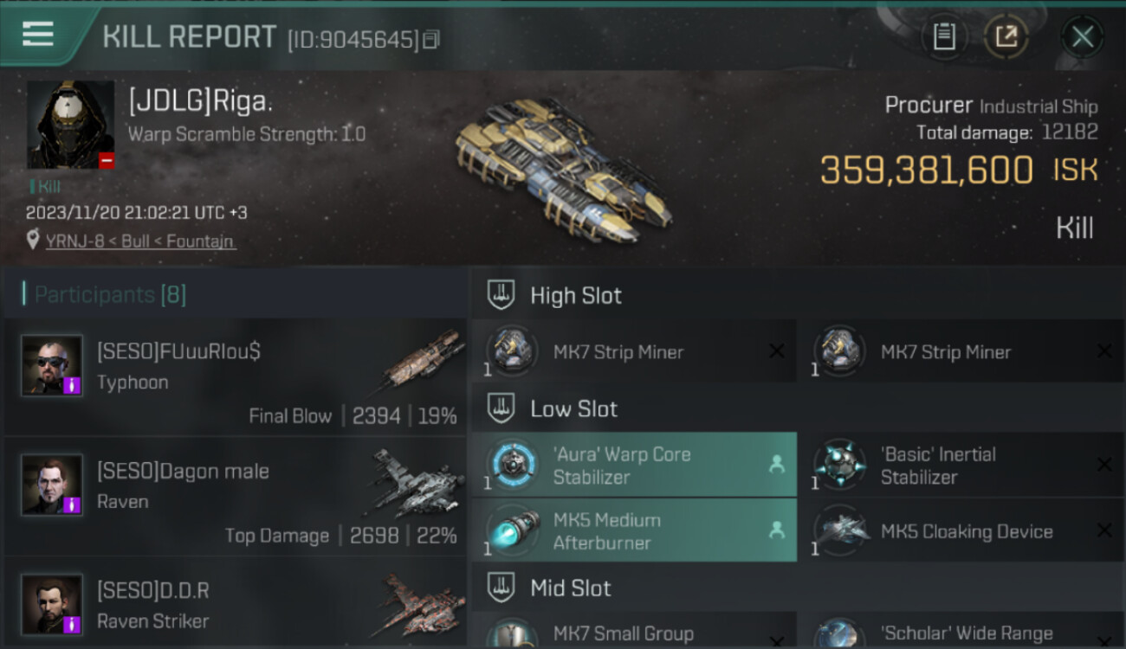Select the MK5 Medium Afterburner module
1126x649 pixels.
click(x=634, y=530)
